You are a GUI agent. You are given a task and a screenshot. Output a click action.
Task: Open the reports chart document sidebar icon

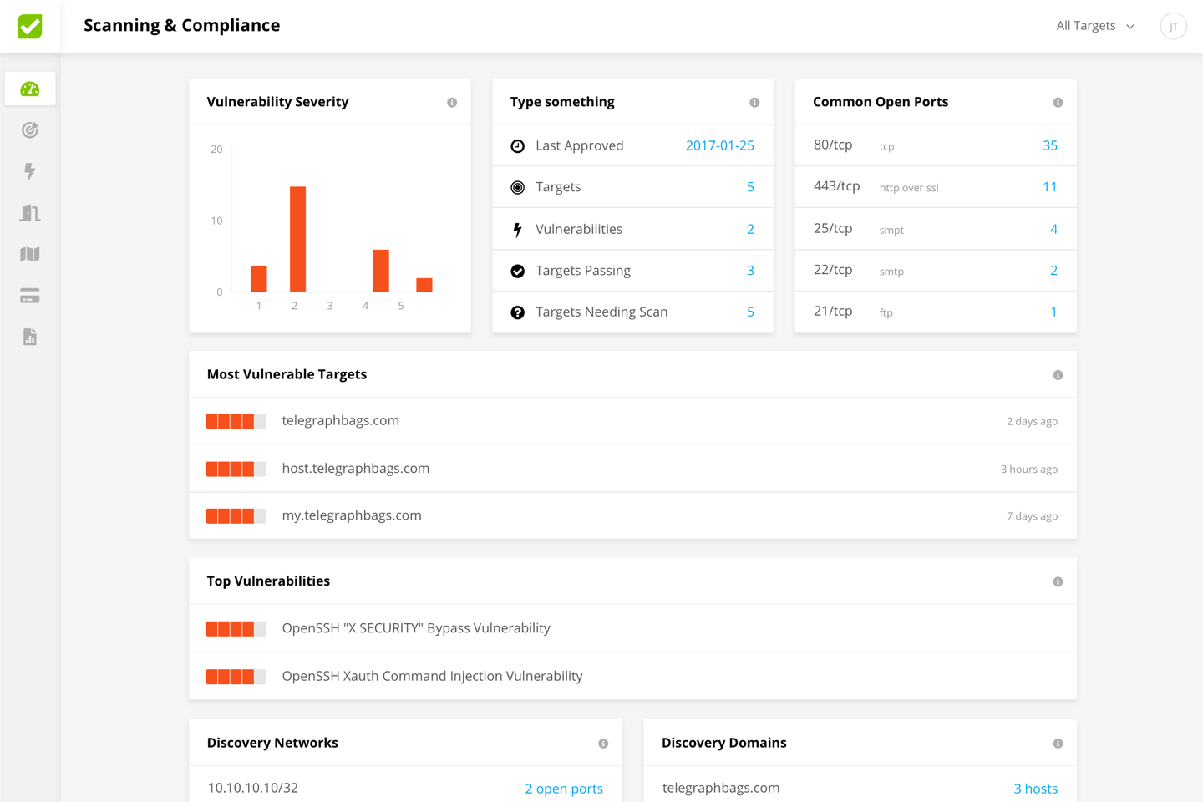tap(30, 337)
